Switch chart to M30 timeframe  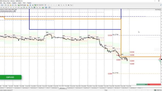click(6, 7)
